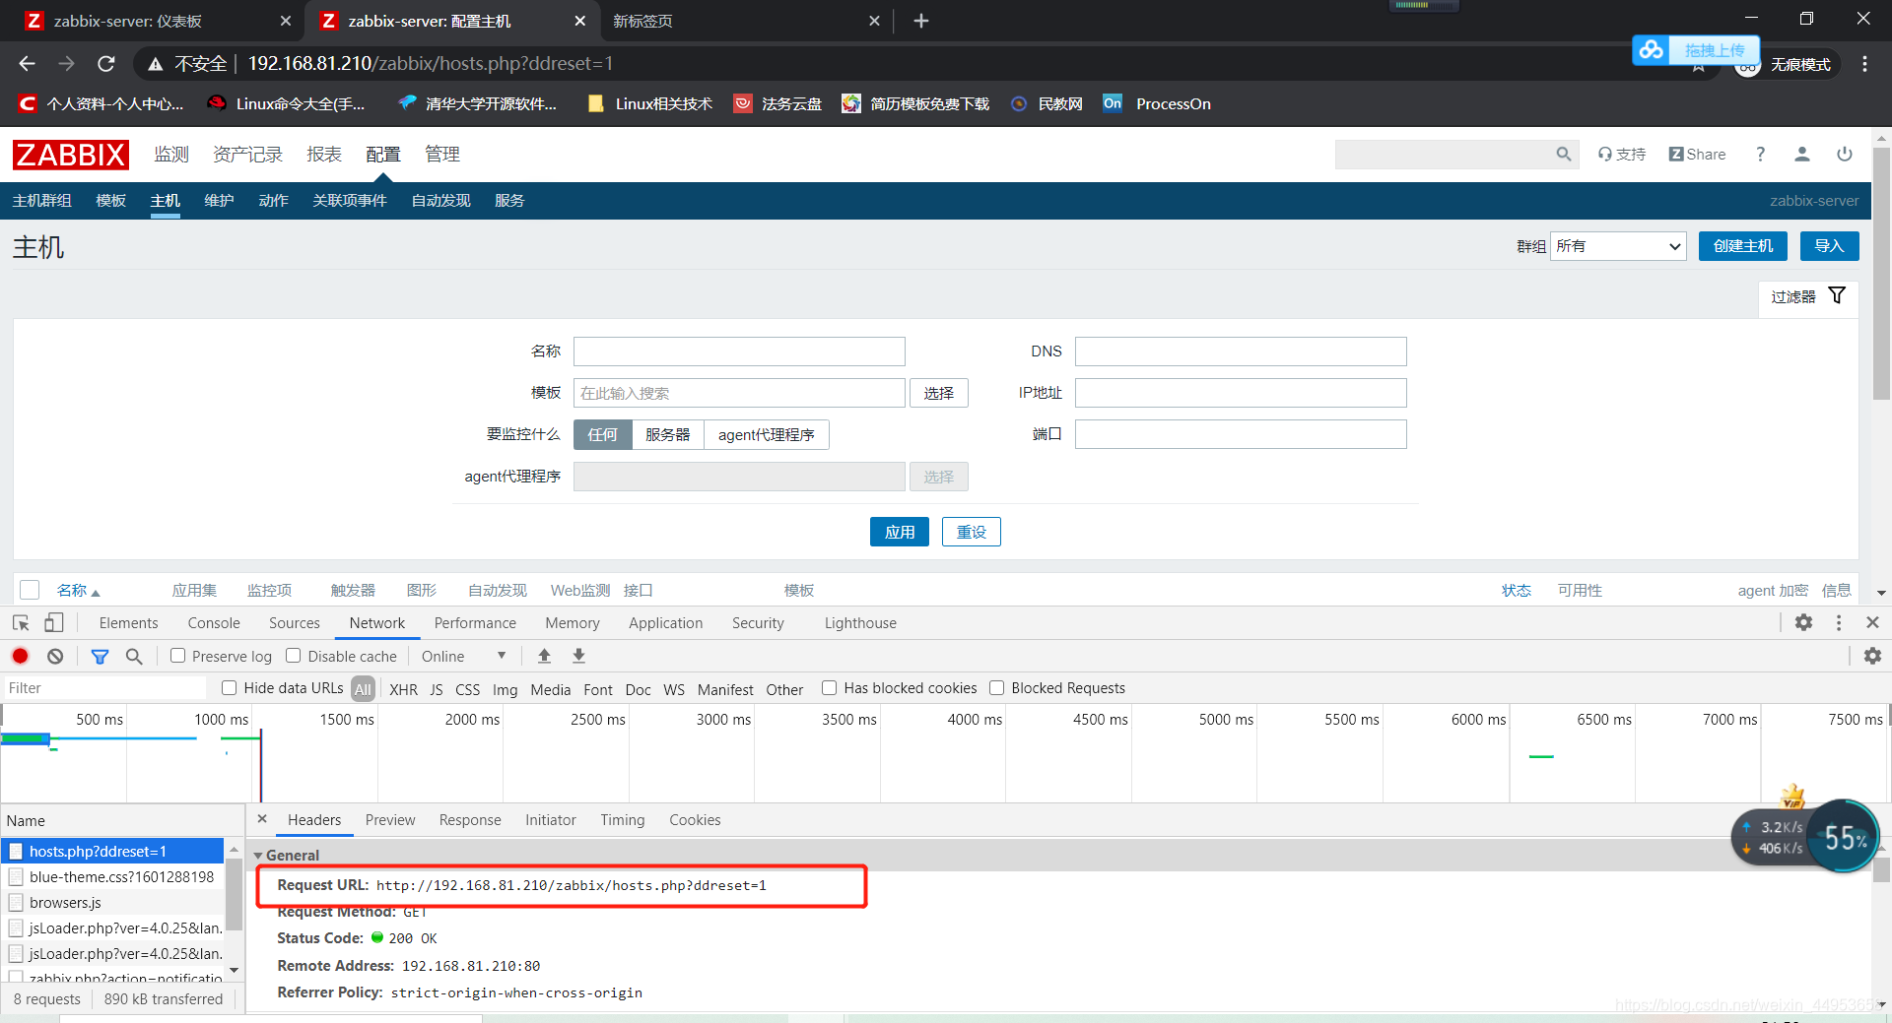The image size is (1892, 1023).
Task: Open DevTools settings gear
Action: click(1803, 623)
